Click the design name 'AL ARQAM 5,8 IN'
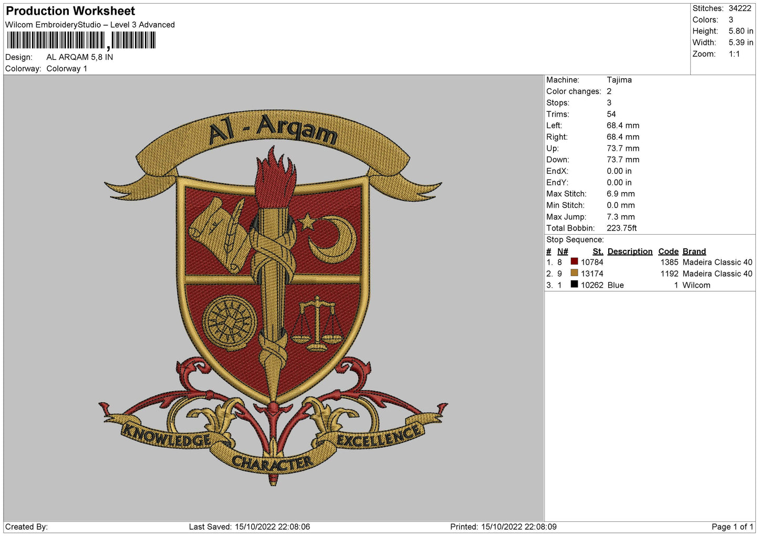Image resolution: width=759 pixels, height=536 pixels. tap(80, 57)
